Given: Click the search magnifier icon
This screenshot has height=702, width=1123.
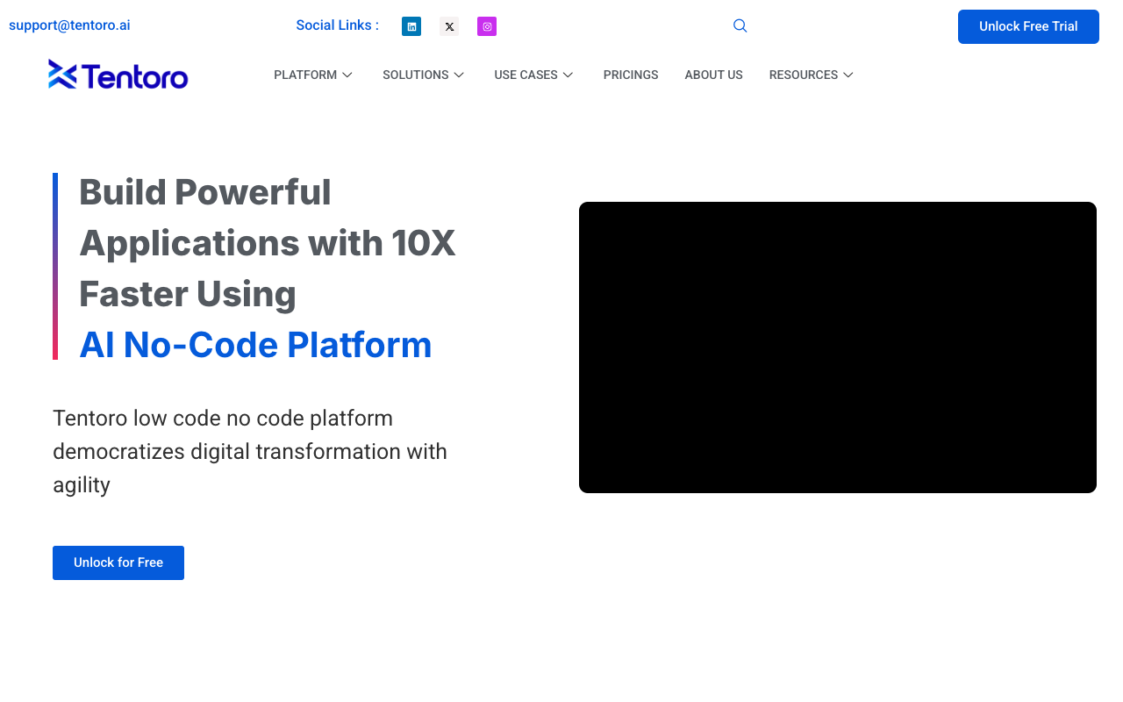Looking at the screenshot, I should [x=740, y=25].
